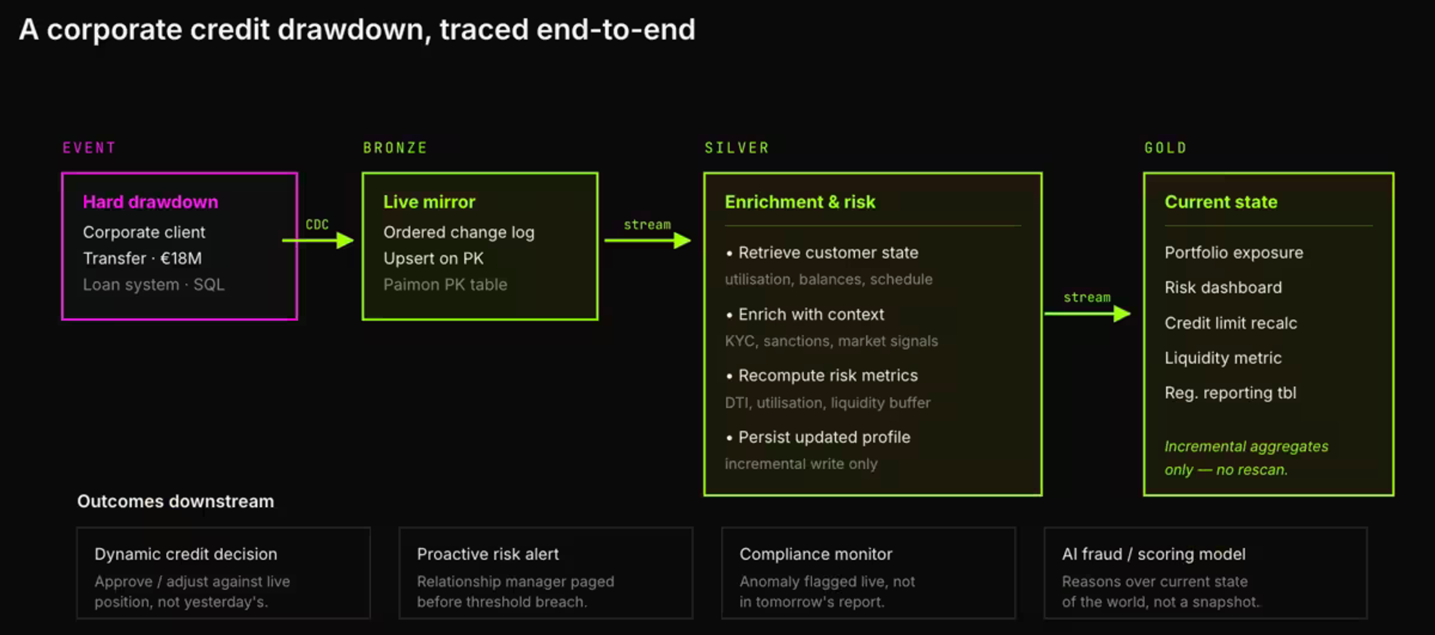This screenshot has height=635, width=1435.
Task: Select the Risk dashboard item
Action: (x=1223, y=287)
